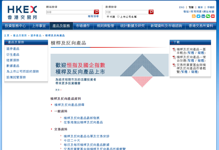Open the 聯絡 contact link
219x150 pixels.
coord(186,12)
